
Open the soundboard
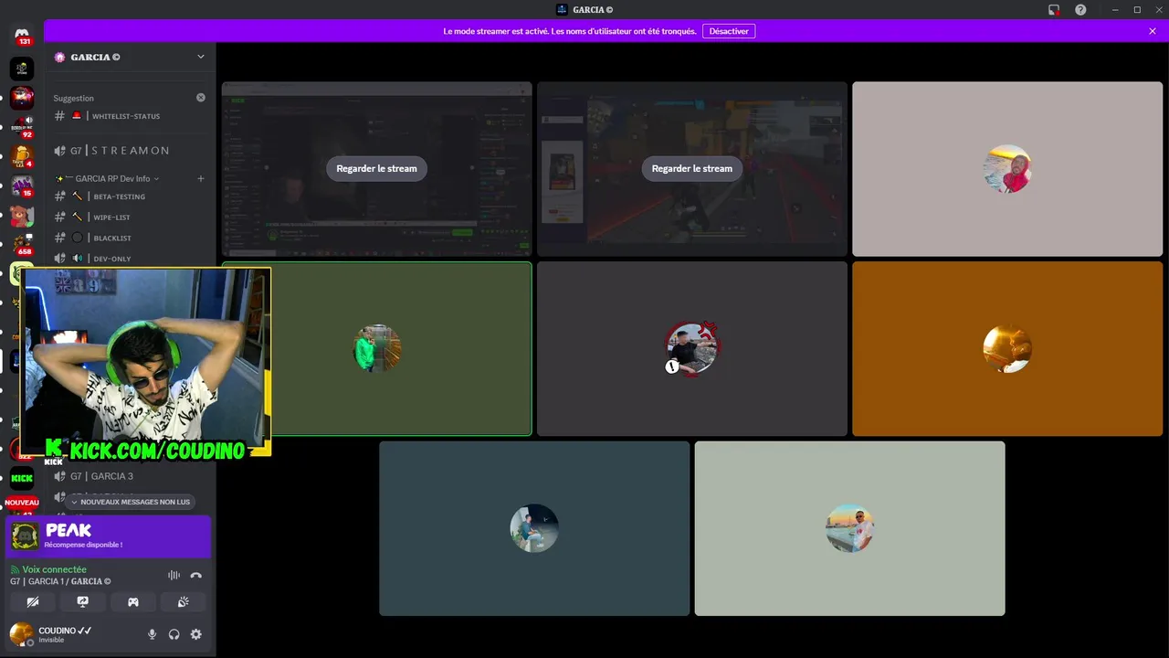(x=183, y=602)
